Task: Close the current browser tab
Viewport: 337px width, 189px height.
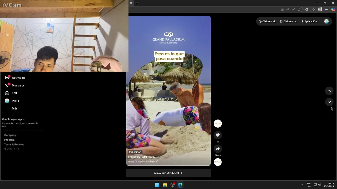Action: coord(131,3)
